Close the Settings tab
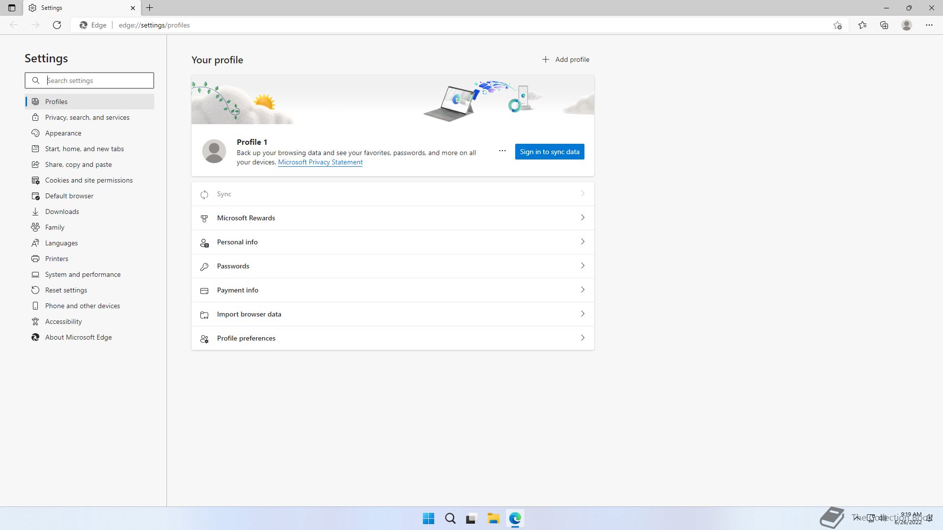 pyautogui.click(x=133, y=8)
